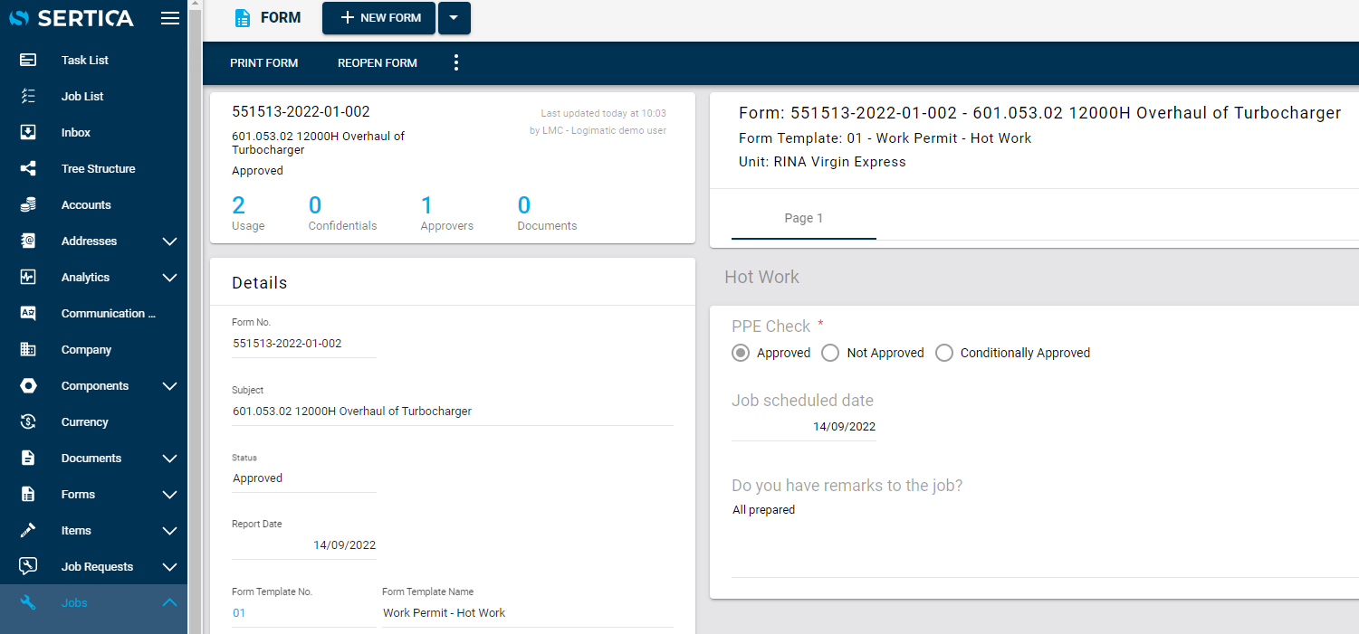Select the Approved radio button
This screenshot has width=1359, height=634.
pos(741,353)
